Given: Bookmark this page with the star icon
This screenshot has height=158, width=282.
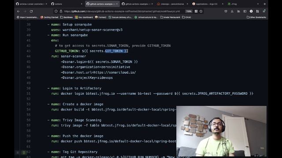Looking at the screenshot, I should [201, 11].
